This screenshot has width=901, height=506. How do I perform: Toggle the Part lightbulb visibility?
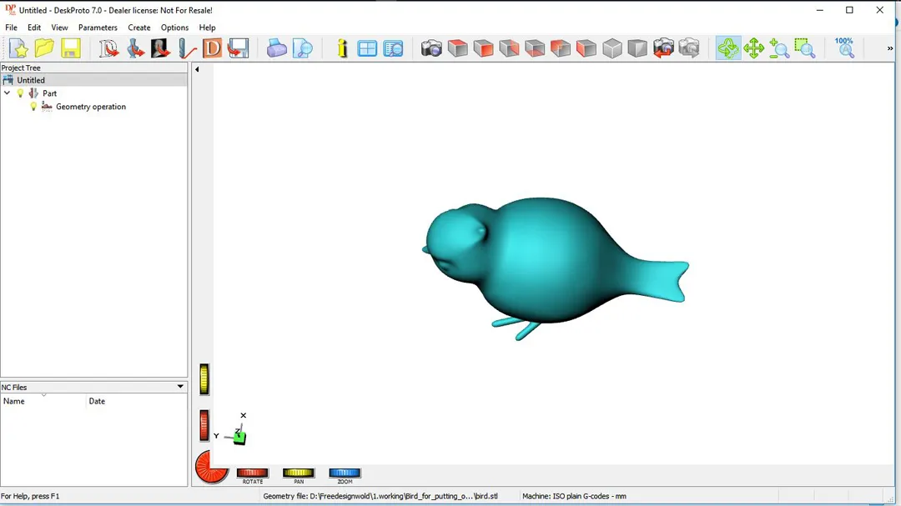coord(21,93)
